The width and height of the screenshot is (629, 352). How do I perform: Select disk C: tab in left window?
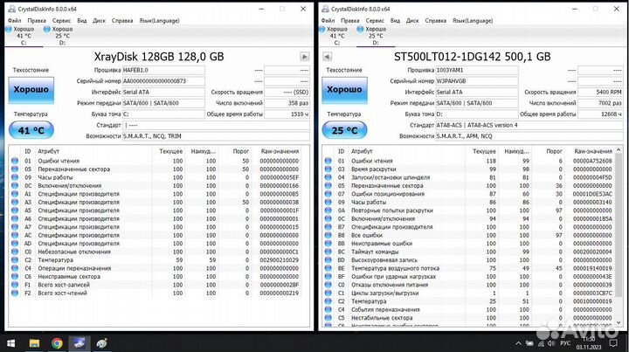(x=24, y=35)
